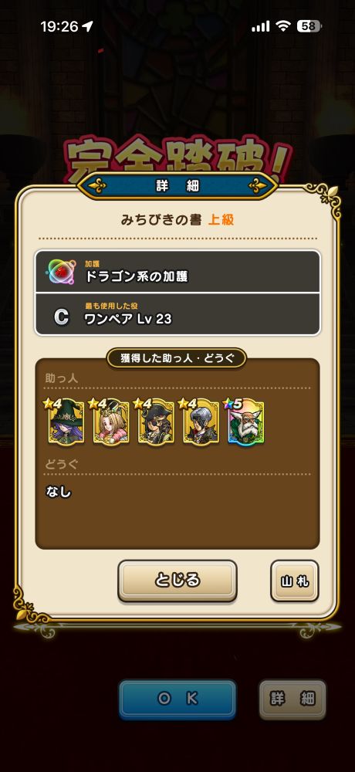Tap the witch hat helper card

pos(66,422)
